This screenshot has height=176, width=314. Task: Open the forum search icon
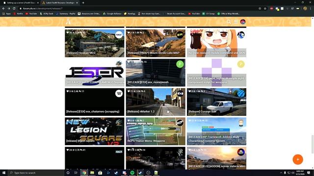tap(229, 22)
